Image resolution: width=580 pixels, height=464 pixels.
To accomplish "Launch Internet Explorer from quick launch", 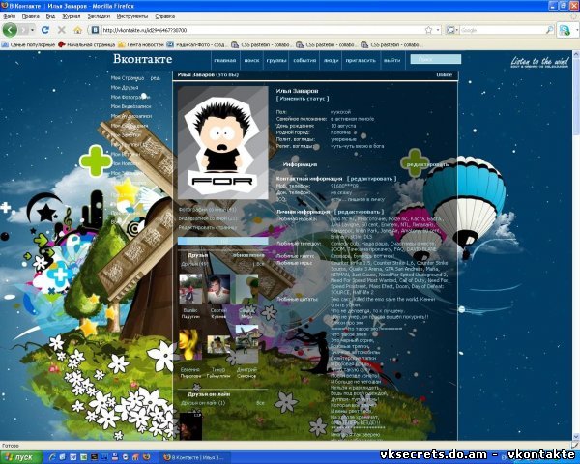I will pos(52,457).
